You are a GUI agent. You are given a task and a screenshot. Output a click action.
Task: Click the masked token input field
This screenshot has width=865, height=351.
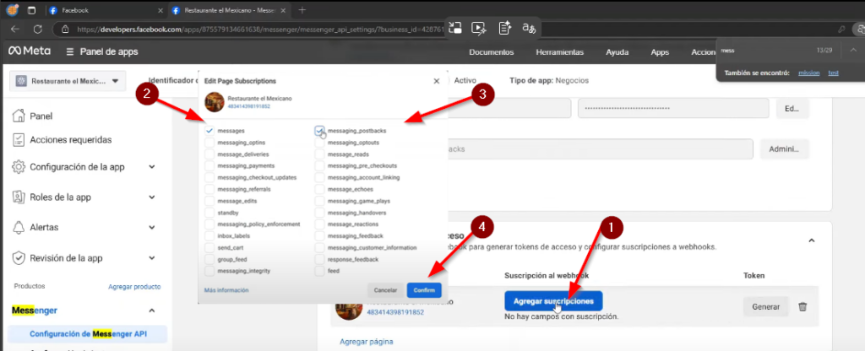pos(673,108)
